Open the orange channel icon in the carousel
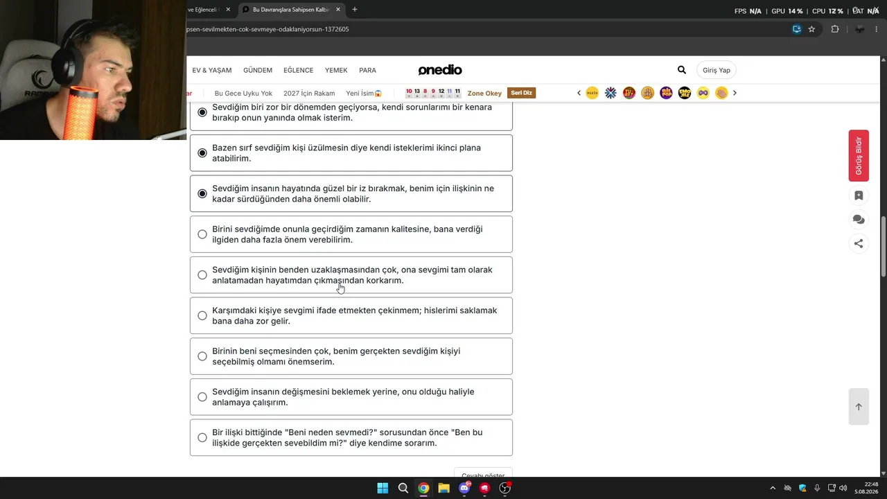Screen dimensions: 887x499 (647, 93)
